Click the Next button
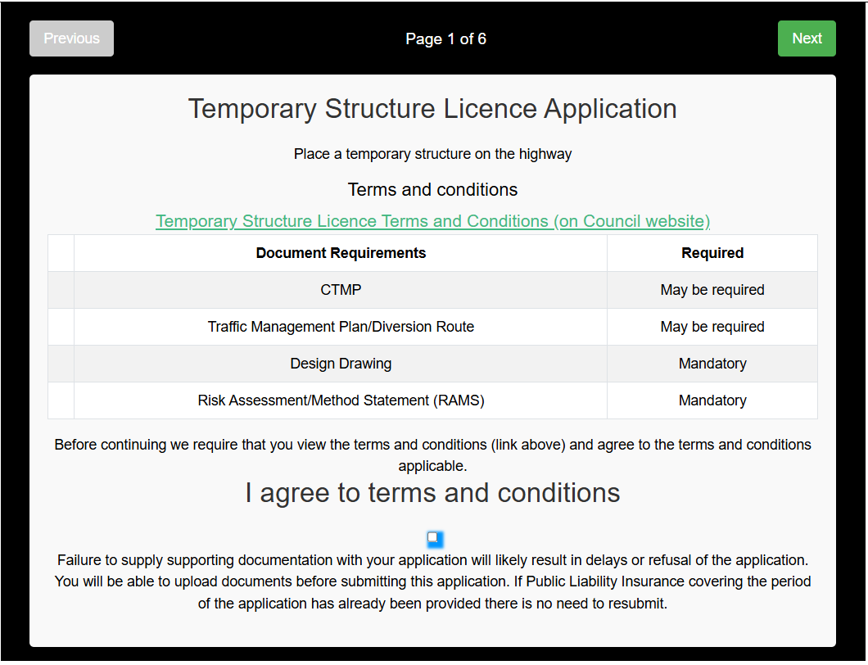 [807, 38]
